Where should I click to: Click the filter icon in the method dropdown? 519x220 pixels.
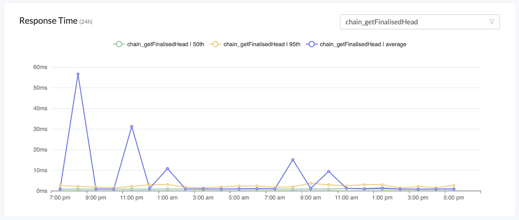click(x=491, y=21)
